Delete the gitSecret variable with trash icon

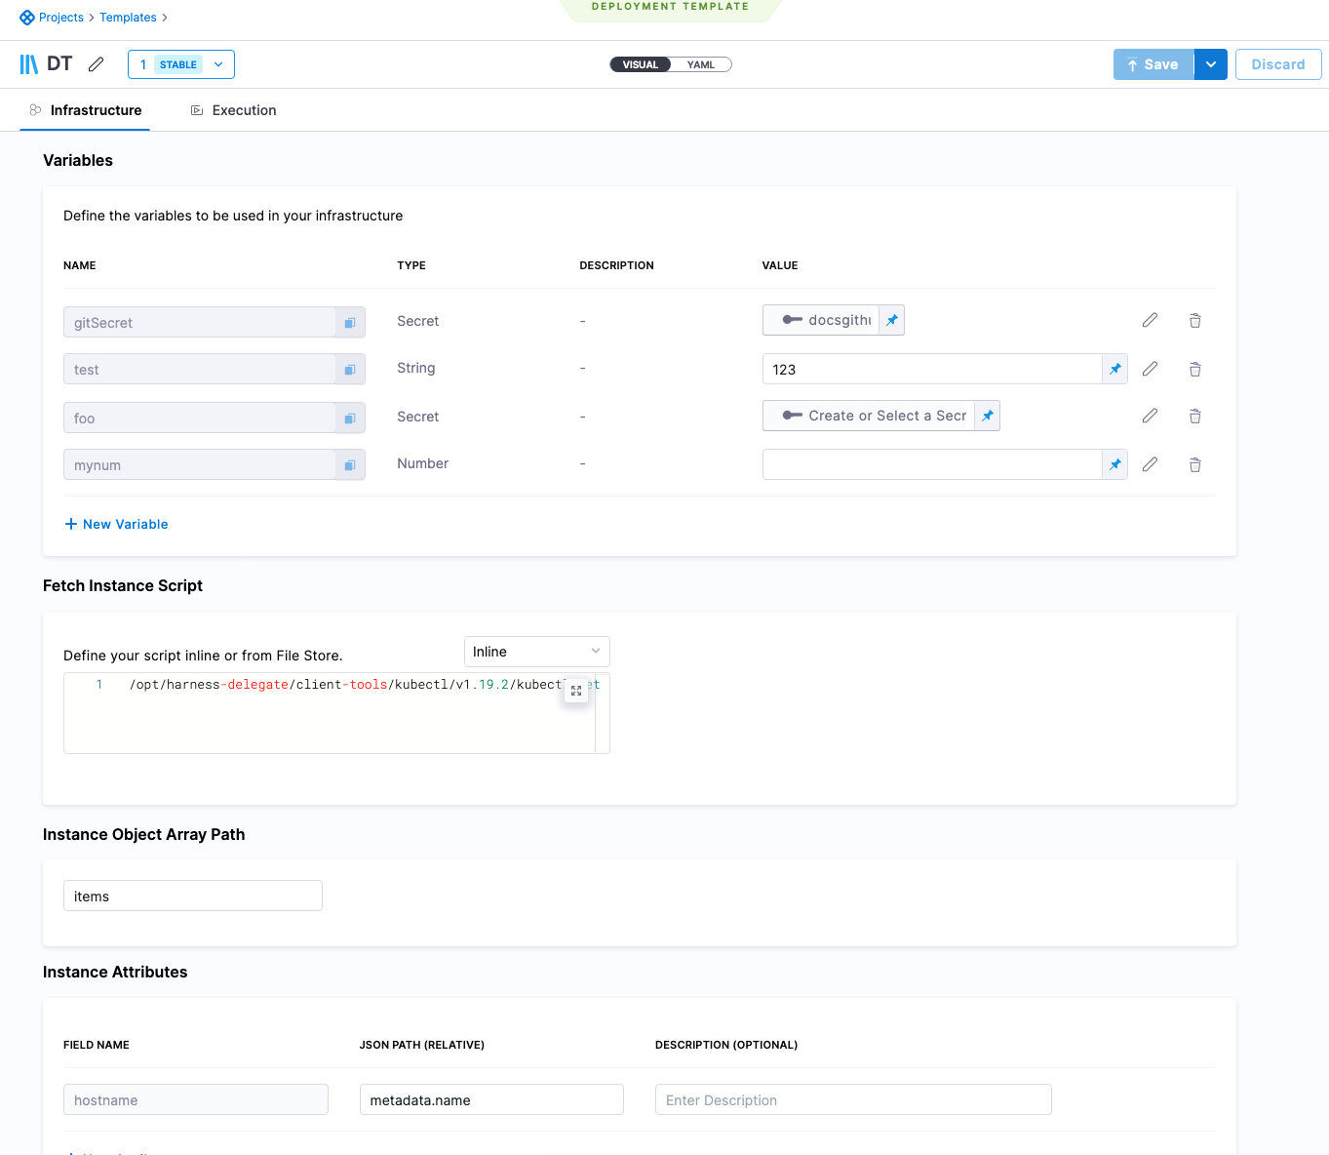point(1194,321)
